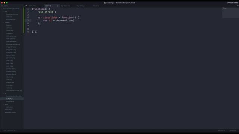Open the Tab Size selector in status bar

[x=221, y=131]
